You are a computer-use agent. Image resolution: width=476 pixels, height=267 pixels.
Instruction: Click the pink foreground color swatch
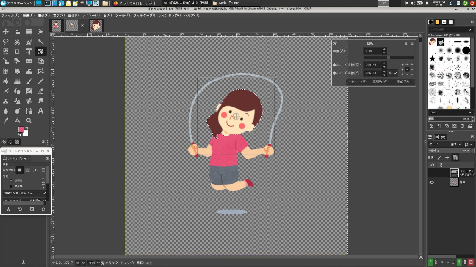tap(21, 130)
